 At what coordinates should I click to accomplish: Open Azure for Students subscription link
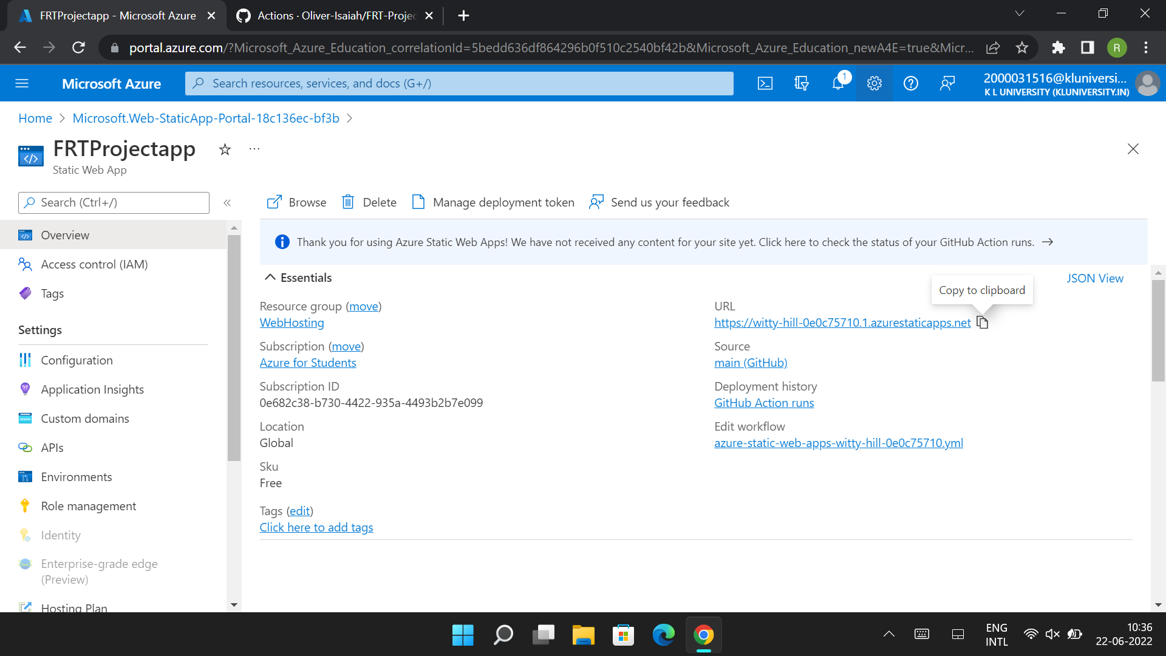coord(308,363)
